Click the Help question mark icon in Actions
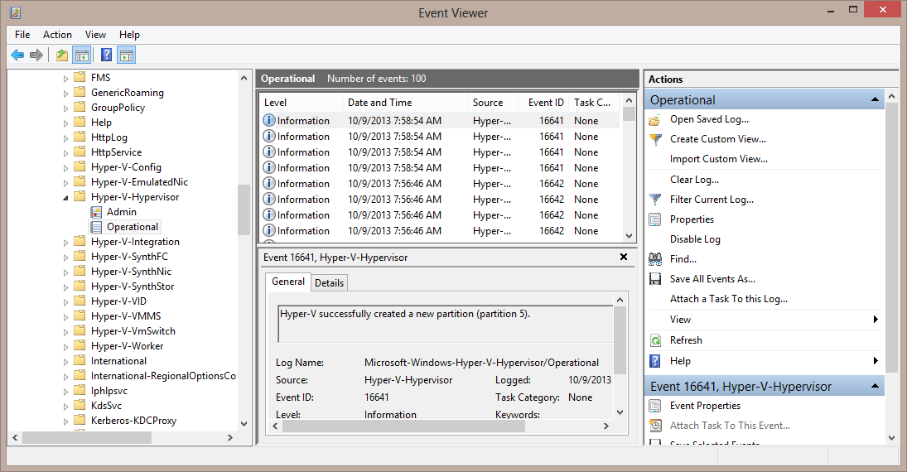This screenshot has width=907, height=472. tap(655, 361)
